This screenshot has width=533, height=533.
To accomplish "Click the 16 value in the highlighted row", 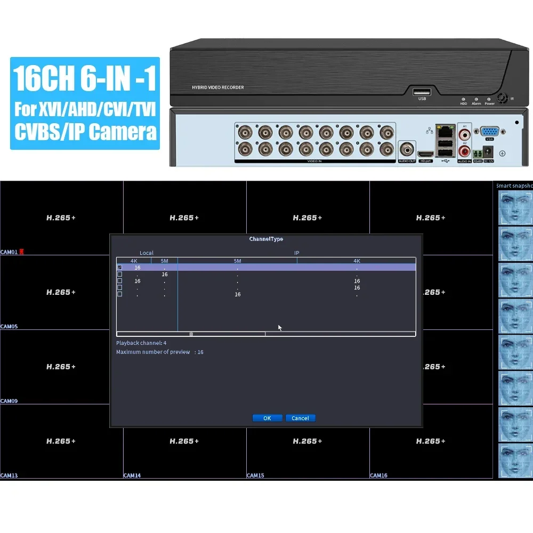I will pos(138,268).
